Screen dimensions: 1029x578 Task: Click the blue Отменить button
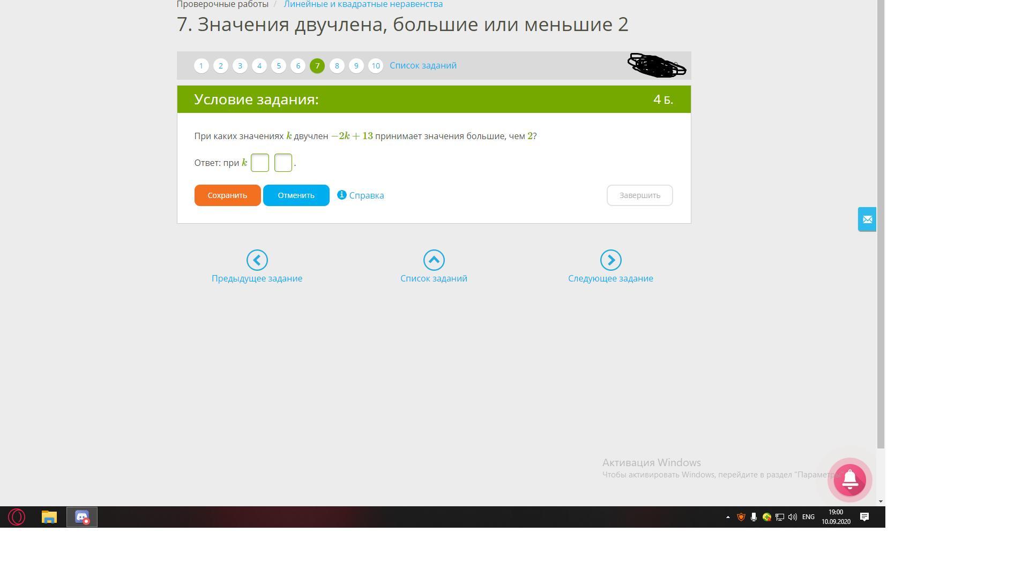pyautogui.click(x=296, y=195)
